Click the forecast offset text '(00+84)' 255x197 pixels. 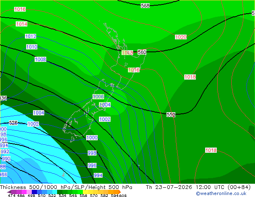coord(239,187)
